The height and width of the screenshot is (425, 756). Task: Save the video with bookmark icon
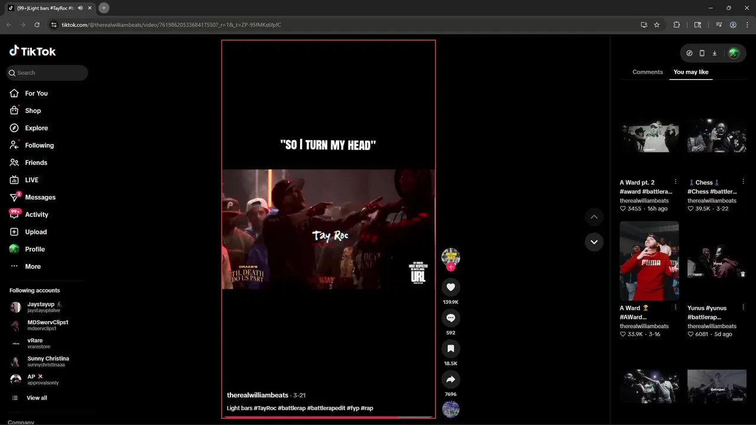(451, 348)
